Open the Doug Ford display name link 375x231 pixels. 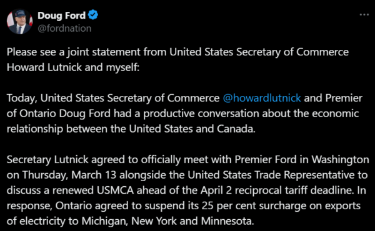click(61, 16)
